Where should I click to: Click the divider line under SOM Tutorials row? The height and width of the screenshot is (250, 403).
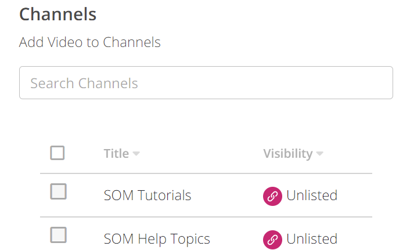[x=206, y=217]
